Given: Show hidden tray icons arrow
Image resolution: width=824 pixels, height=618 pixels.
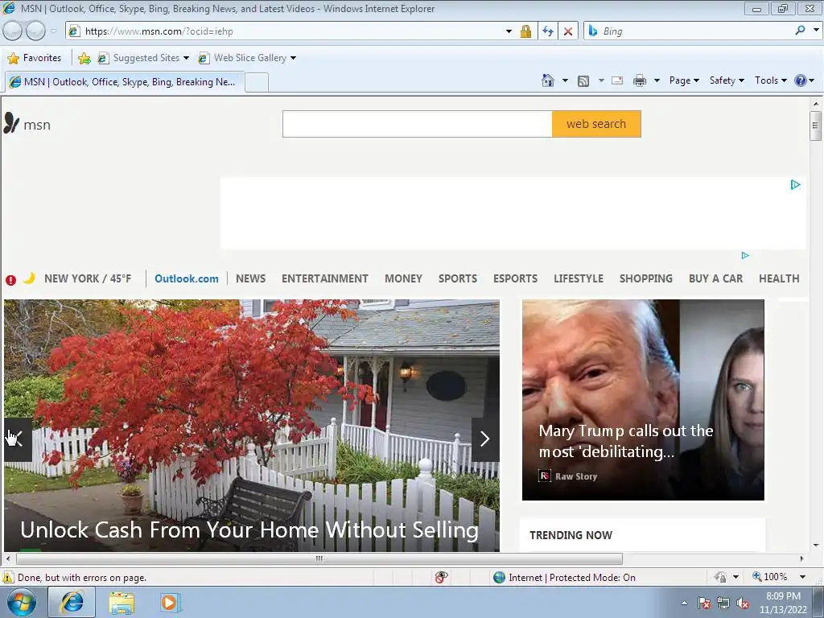Looking at the screenshot, I should point(684,604).
